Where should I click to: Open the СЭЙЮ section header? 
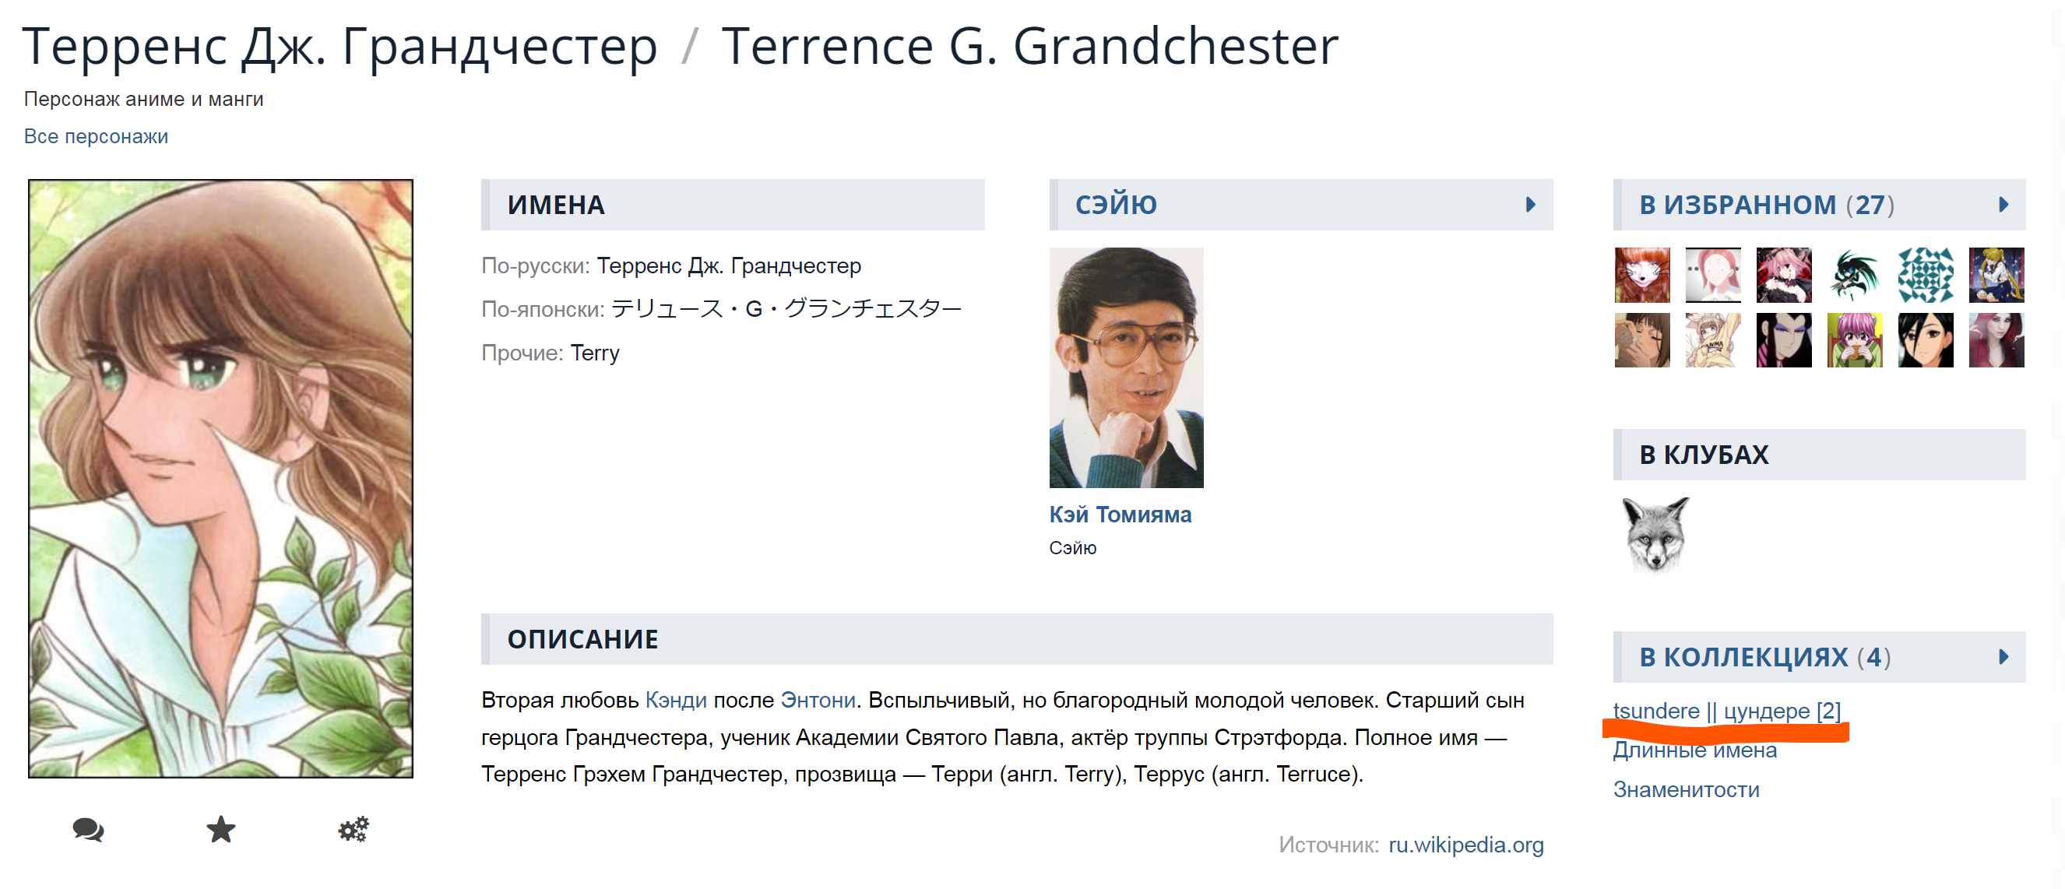point(1116,206)
